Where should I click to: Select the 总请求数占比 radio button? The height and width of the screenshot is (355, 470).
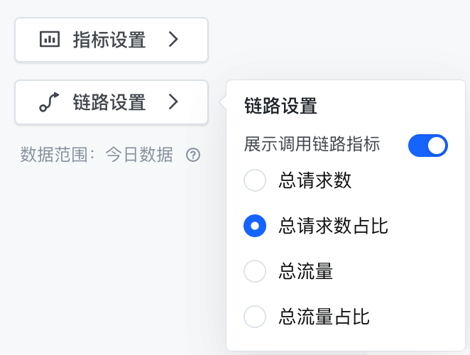(255, 226)
